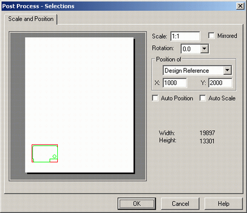
Task: Click the X position field
Action: pyautogui.click(x=175, y=83)
